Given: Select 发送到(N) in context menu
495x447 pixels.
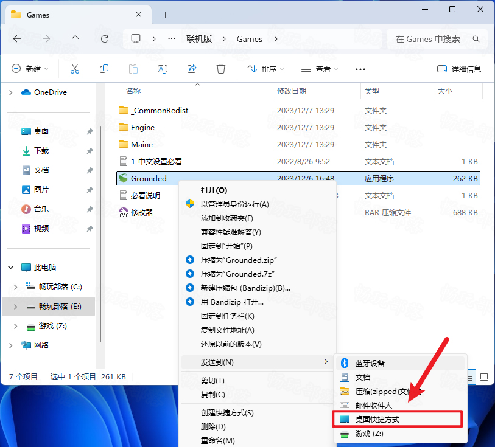Looking at the screenshot, I should 258,362.
